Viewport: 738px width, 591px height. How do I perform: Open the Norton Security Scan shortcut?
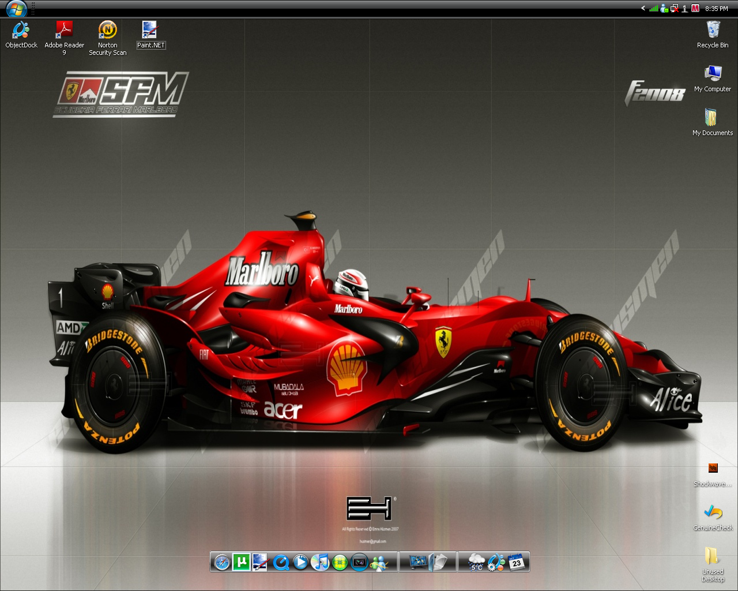coord(108,38)
